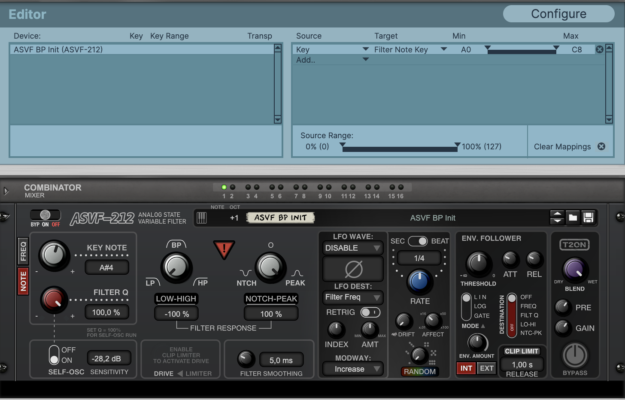Click the BYPASS power button
625x400 pixels.
(575, 355)
